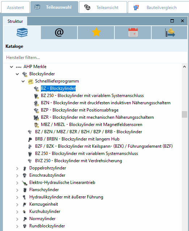Select MBZ / MBZL - Blockzylinder mit Magnetfeldsensoren
Image resolution: width=189 pixels, height=231 pixels.
tap(92, 125)
